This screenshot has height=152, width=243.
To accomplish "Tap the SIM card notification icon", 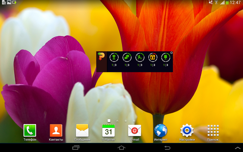I will pyautogui.click(x=4, y=2).
